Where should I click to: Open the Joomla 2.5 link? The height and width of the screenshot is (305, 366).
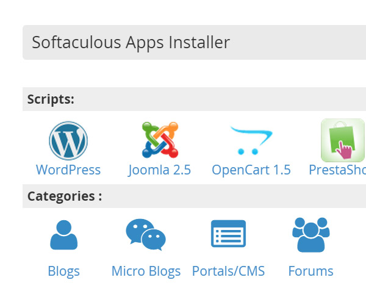coord(159,170)
